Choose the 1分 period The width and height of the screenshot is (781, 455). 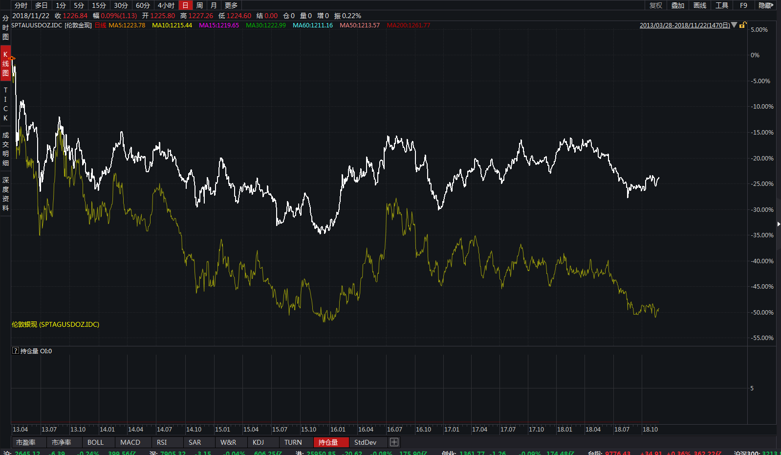tap(61, 5)
